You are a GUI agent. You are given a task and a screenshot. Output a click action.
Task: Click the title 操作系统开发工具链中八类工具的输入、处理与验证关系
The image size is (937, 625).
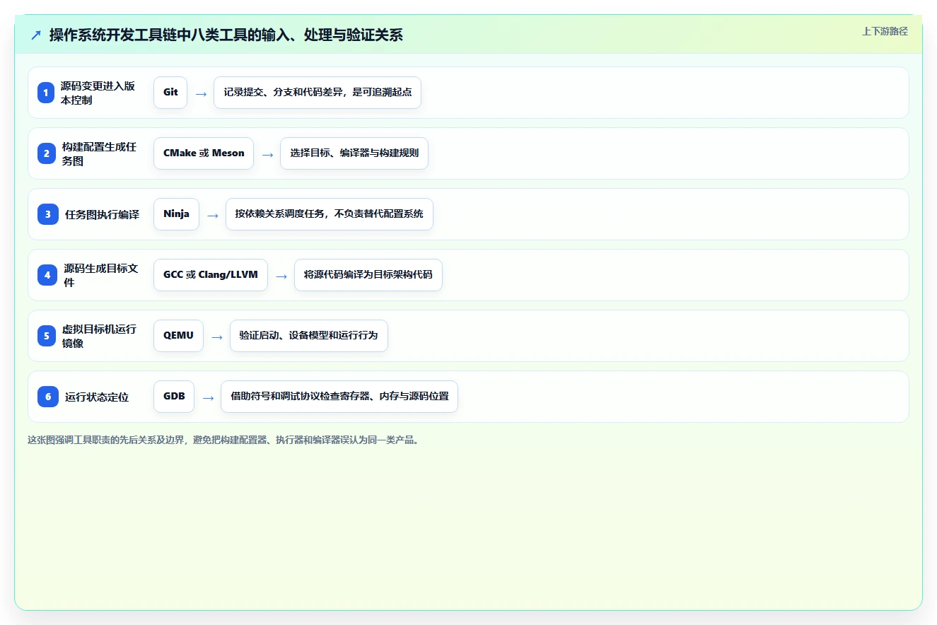[226, 35]
